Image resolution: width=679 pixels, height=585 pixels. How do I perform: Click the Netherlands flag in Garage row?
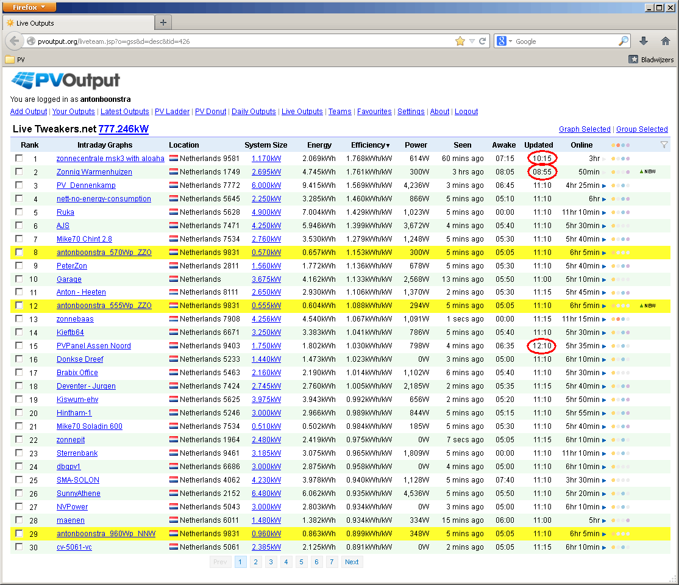174,279
